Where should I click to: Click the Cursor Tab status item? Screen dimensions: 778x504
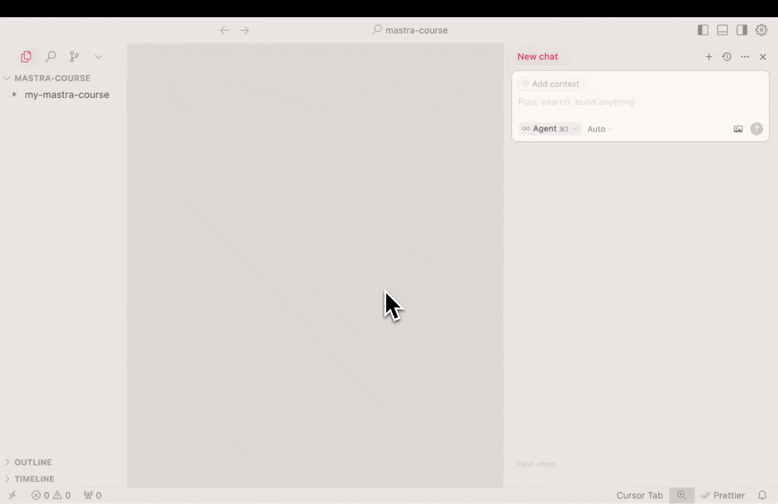point(639,495)
